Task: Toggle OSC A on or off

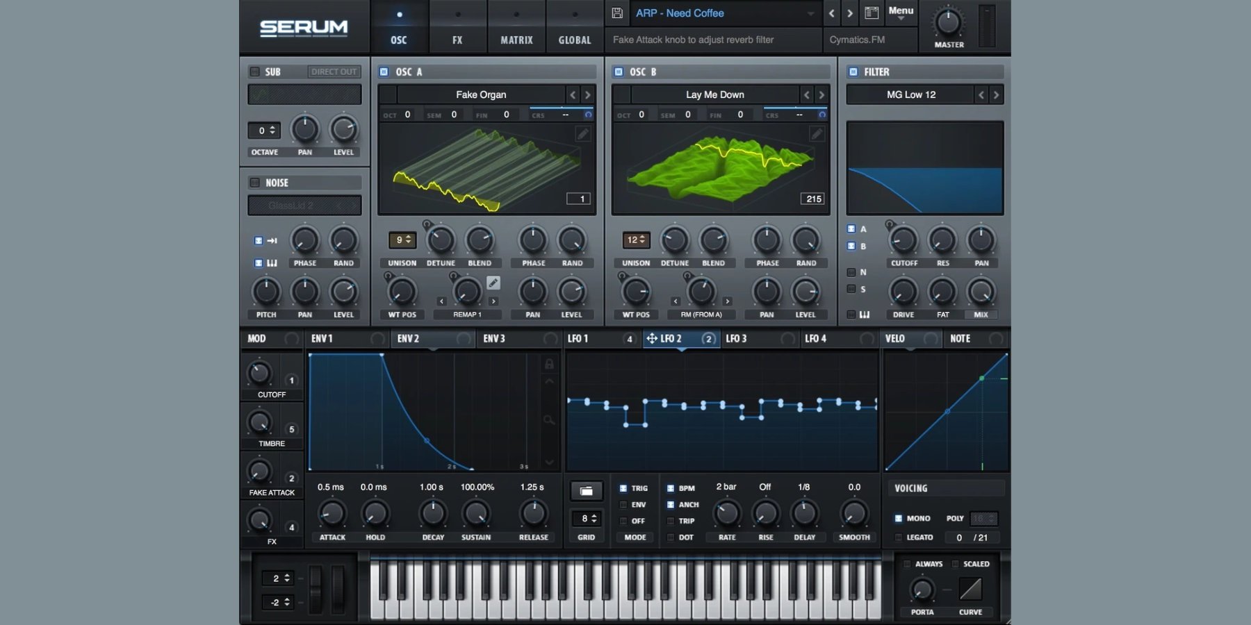Action: pos(384,72)
